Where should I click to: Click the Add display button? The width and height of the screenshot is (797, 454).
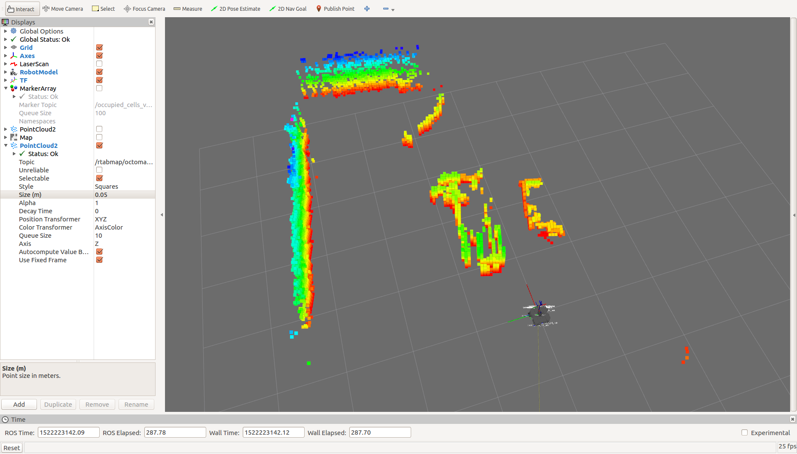19,405
